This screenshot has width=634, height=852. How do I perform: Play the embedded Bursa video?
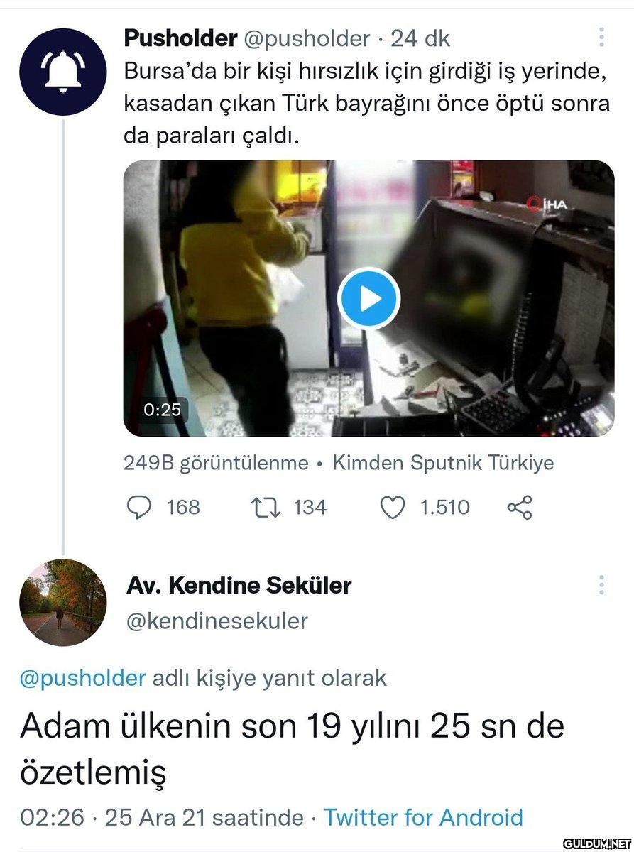(x=369, y=298)
